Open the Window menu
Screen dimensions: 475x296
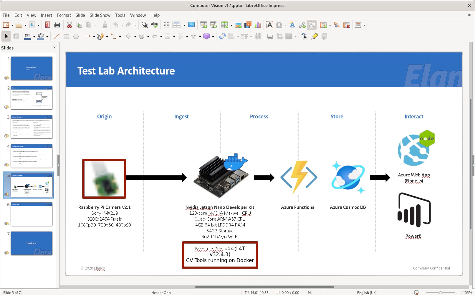point(138,15)
